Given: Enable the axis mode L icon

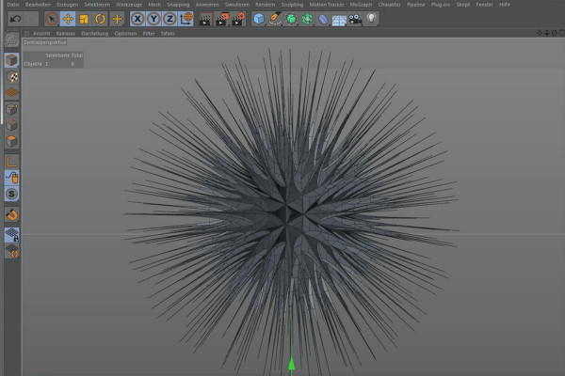Looking at the screenshot, I should pos(11,162).
